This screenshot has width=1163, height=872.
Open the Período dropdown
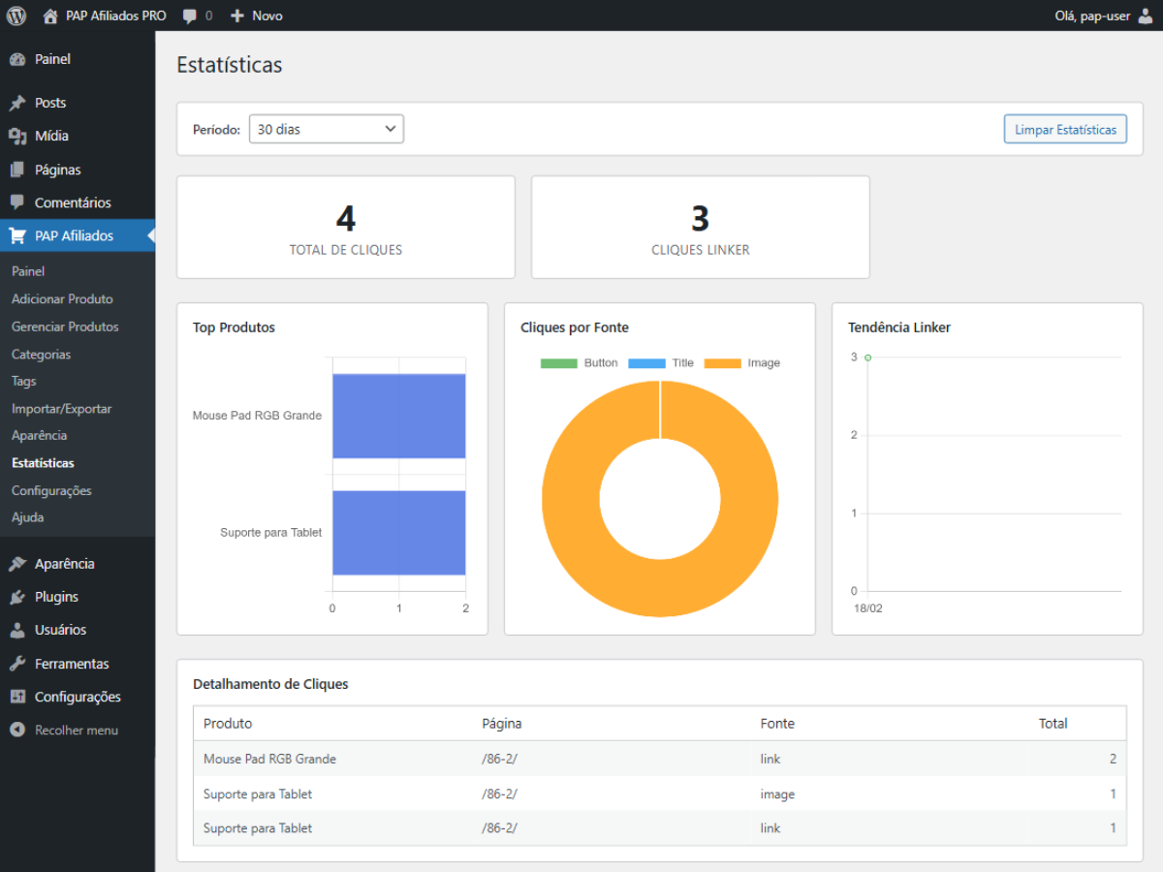click(x=326, y=128)
